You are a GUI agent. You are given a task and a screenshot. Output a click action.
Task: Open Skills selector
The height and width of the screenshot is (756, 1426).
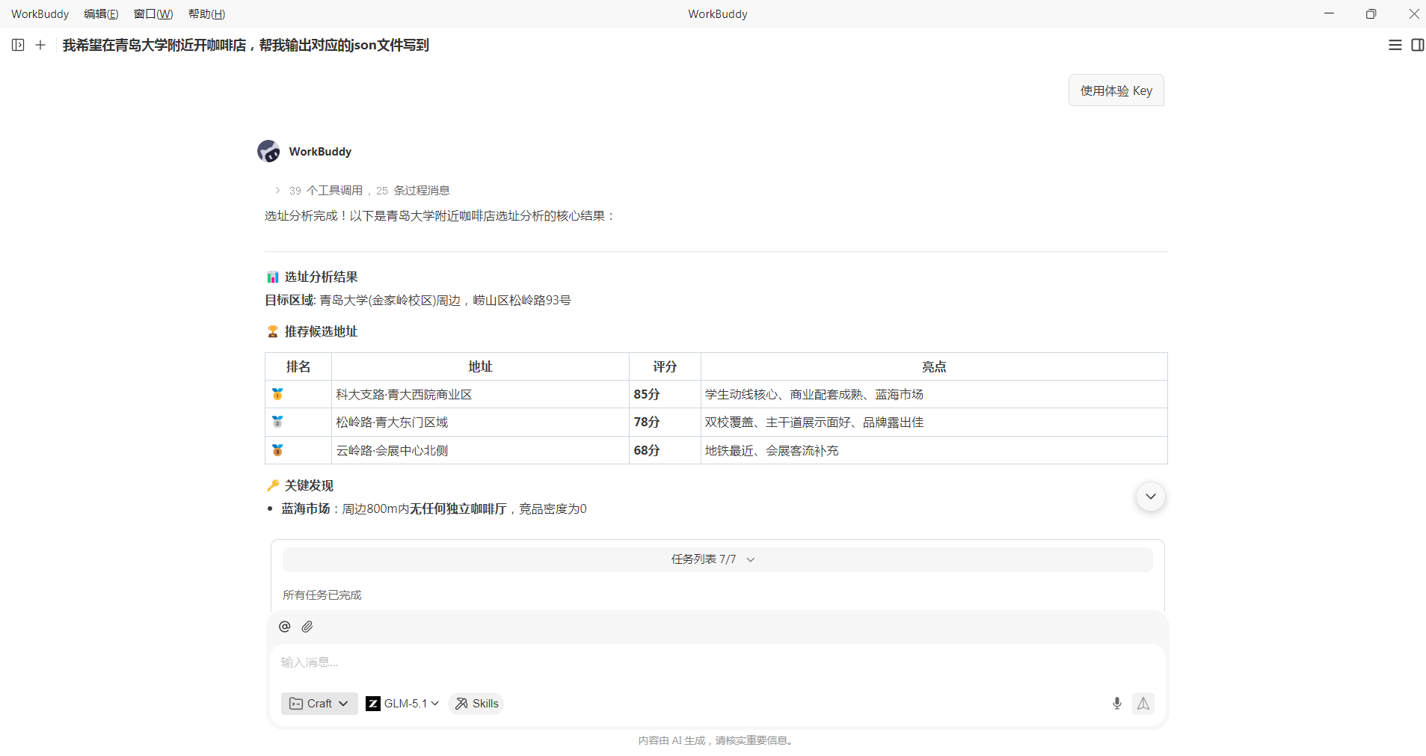coord(476,704)
